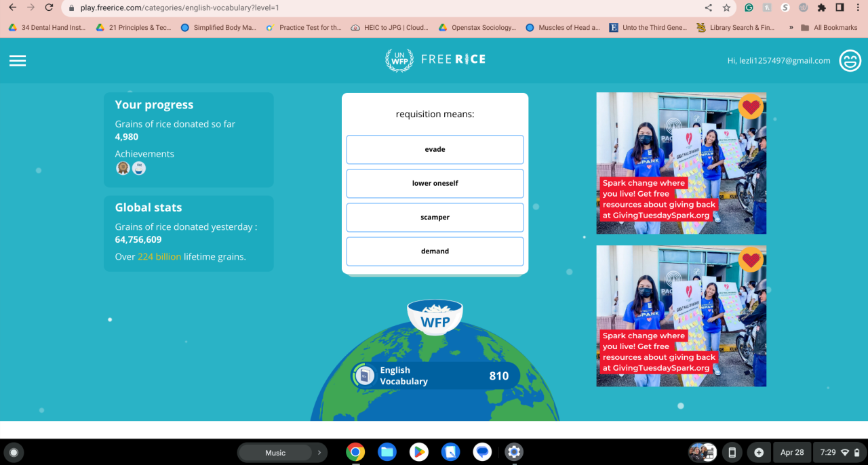Open Openstax Sociology bookmark

tap(477, 28)
